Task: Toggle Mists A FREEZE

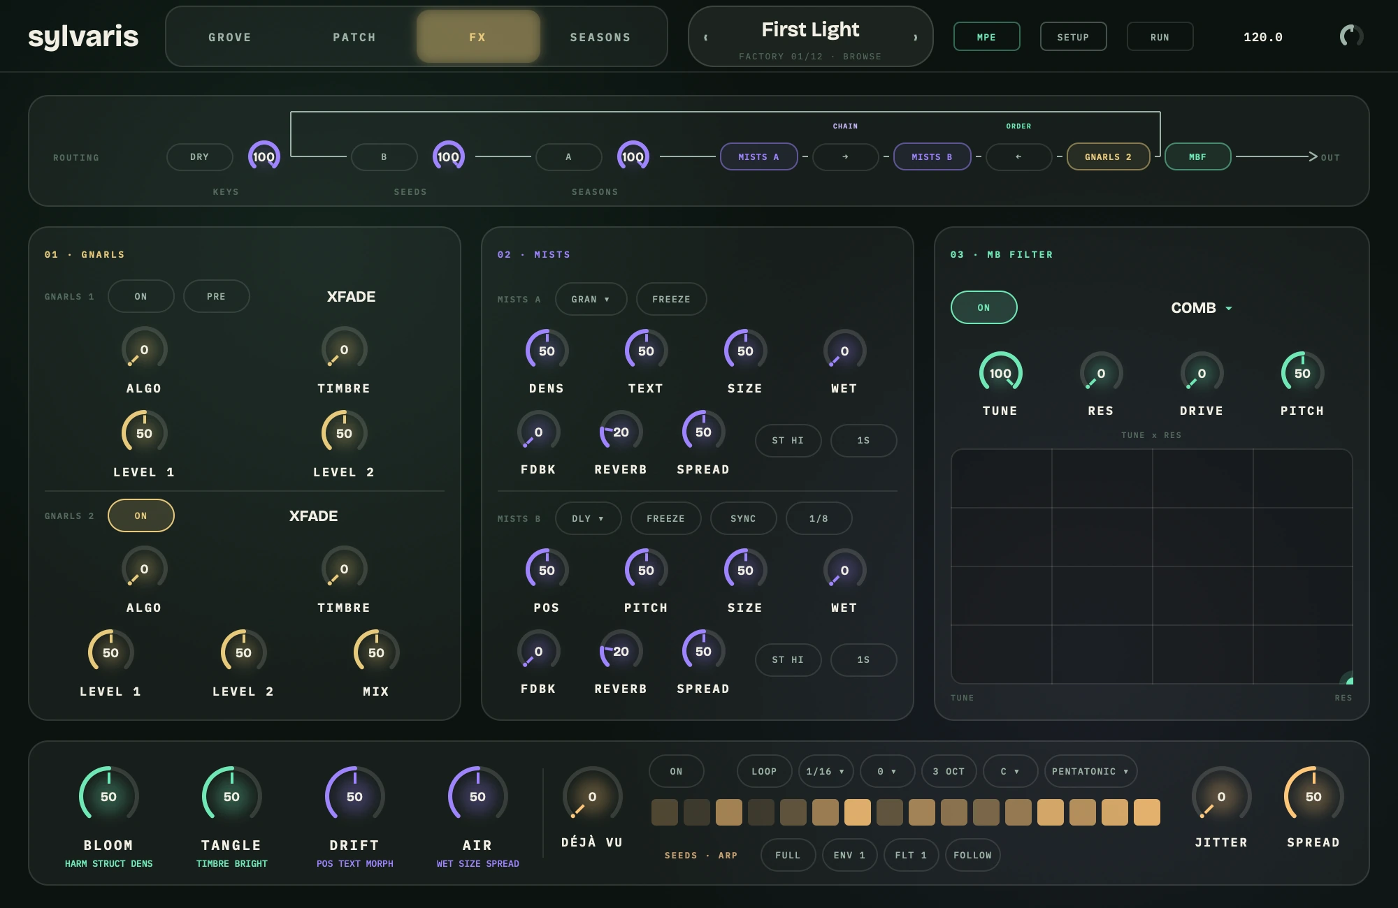Action: pos(672,299)
